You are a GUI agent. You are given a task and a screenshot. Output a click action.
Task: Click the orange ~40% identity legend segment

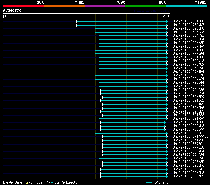pyautogui.click(x=64, y=6)
